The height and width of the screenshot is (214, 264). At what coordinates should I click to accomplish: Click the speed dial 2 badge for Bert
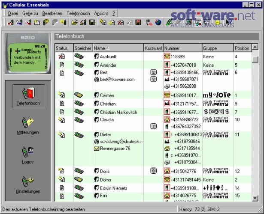[153, 72]
